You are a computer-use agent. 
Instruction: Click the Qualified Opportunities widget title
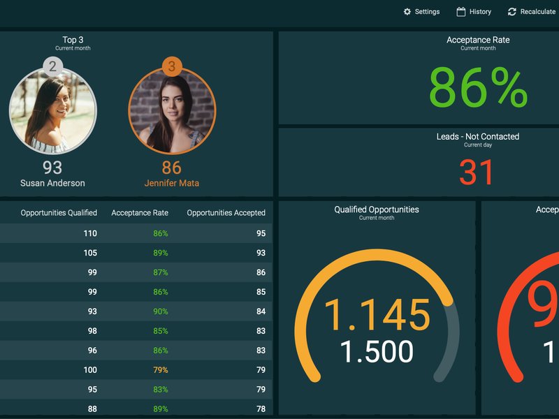click(377, 209)
